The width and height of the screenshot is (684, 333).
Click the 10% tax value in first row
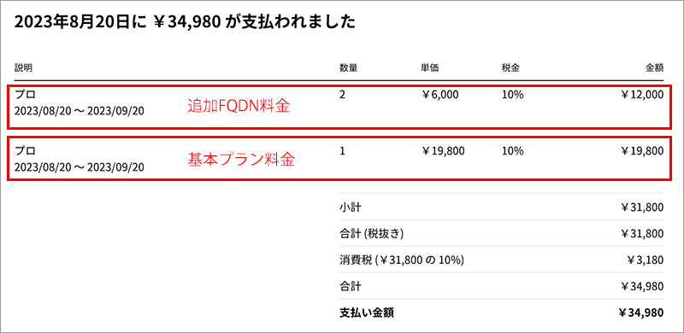[x=512, y=95]
